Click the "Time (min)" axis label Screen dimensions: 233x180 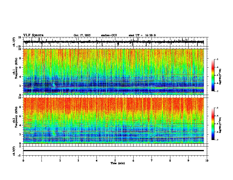(x=118, y=163)
